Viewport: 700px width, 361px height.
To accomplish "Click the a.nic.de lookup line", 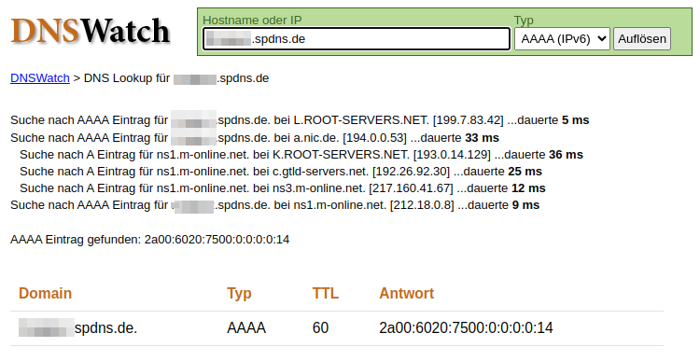I will pos(255,138).
